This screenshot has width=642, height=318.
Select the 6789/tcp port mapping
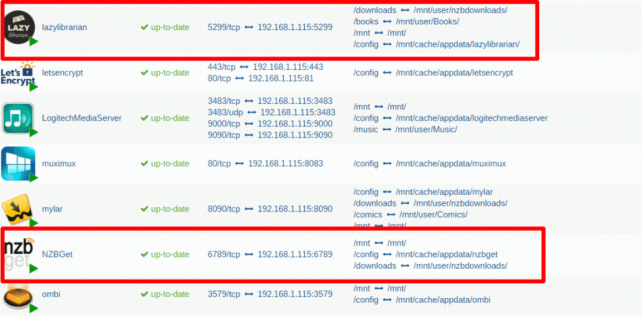tap(270, 255)
